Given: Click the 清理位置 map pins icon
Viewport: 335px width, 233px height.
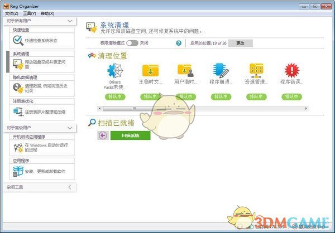Looking at the screenshot, I should [x=92, y=56].
